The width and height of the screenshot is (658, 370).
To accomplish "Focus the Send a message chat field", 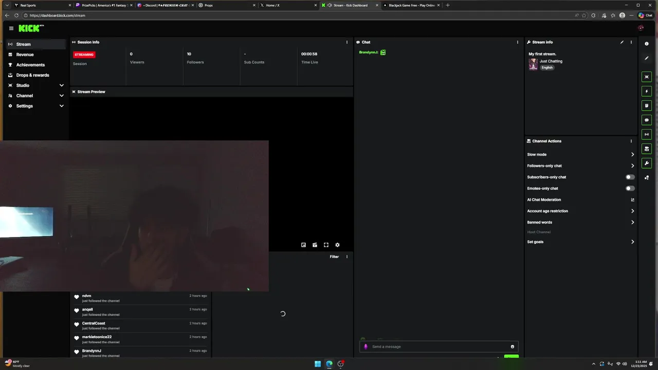I will (x=438, y=346).
